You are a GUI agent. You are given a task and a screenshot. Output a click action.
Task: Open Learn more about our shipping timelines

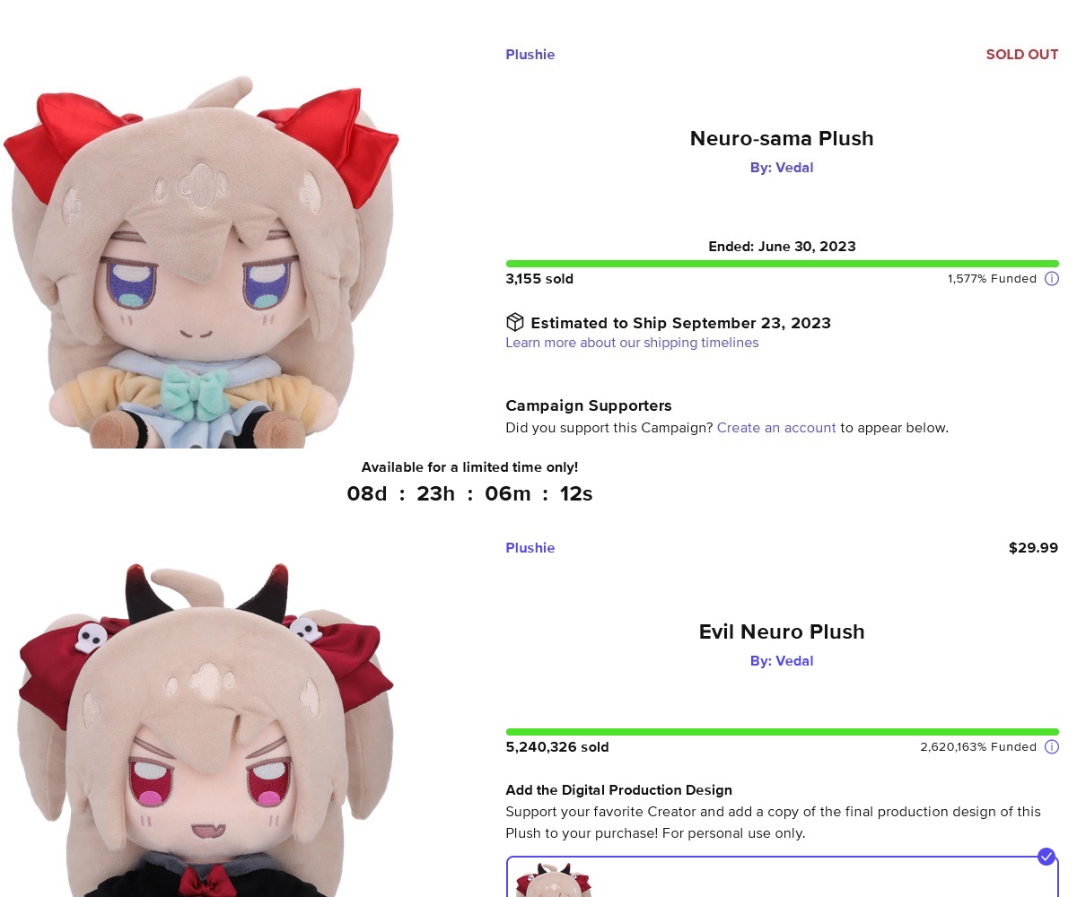(x=632, y=343)
